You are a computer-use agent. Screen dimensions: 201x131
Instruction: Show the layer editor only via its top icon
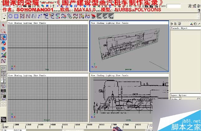175,24
